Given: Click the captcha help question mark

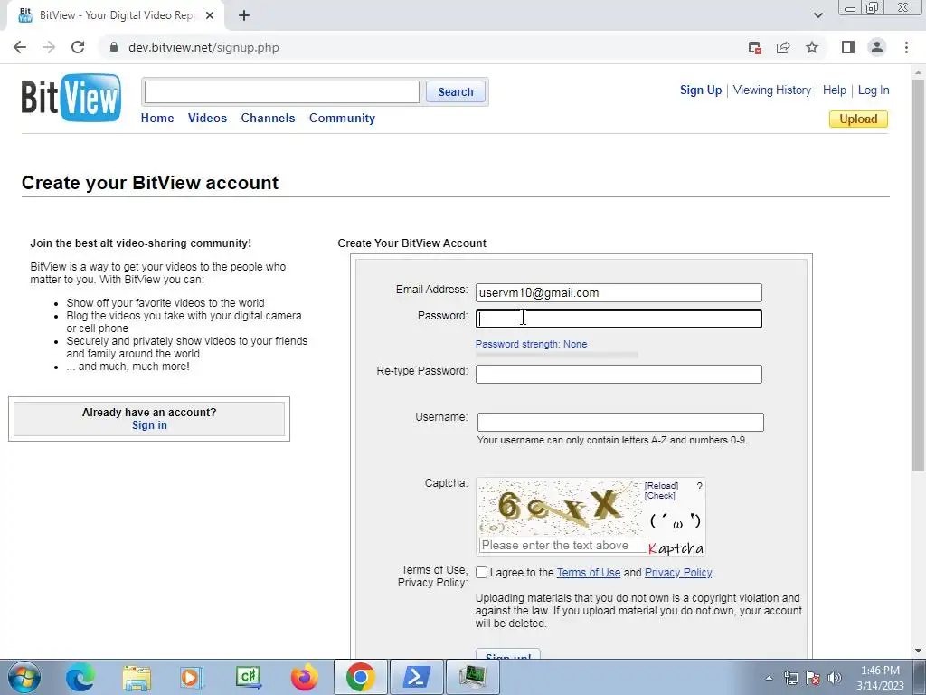Looking at the screenshot, I should pos(699,486).
